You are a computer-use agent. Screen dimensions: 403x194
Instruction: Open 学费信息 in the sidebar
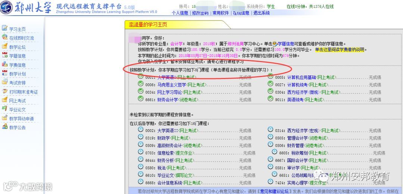(18, 65)
